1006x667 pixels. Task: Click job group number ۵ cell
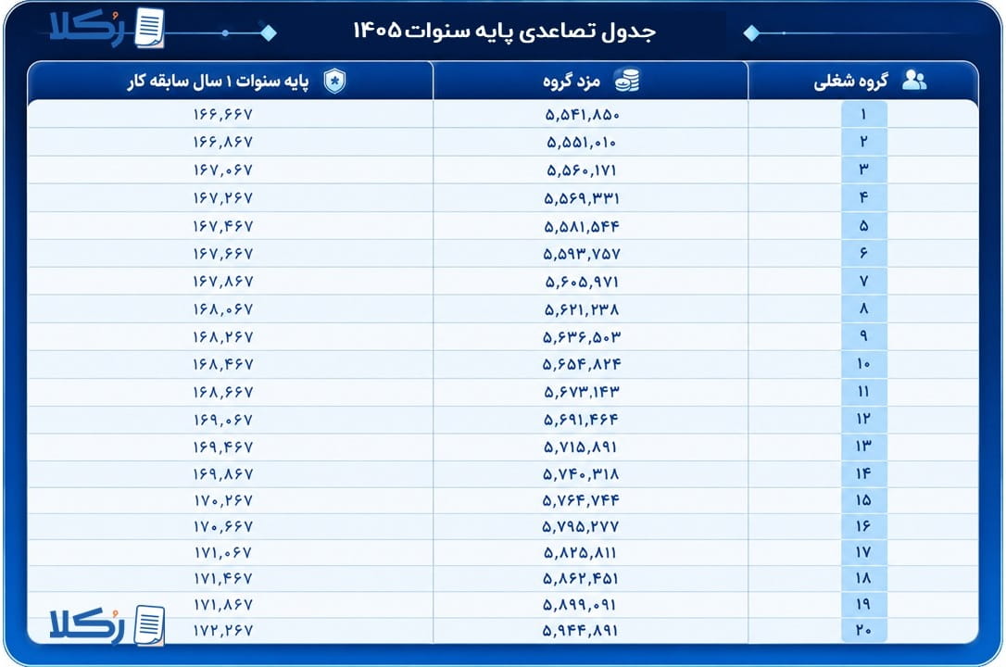pos(863,226)
